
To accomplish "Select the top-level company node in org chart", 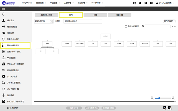I will click(x=106, y=36).
